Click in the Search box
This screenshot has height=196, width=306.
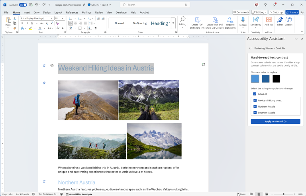tap(155, 5)
